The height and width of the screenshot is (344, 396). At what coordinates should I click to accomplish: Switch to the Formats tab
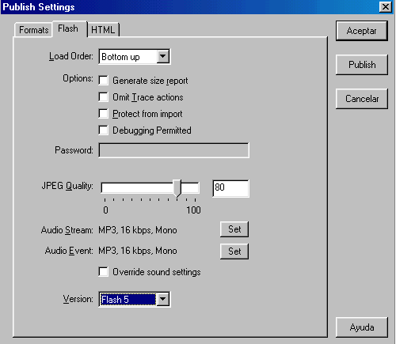tap(33, 30)
